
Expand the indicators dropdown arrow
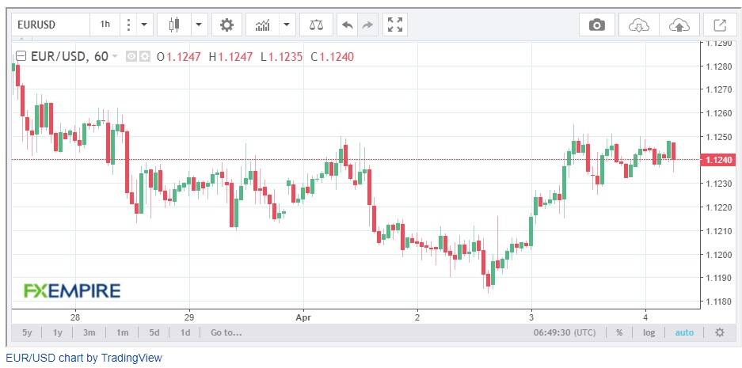(287, 25)
